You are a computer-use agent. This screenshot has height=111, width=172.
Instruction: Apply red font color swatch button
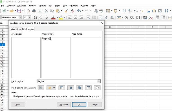(x=53, y=17)
